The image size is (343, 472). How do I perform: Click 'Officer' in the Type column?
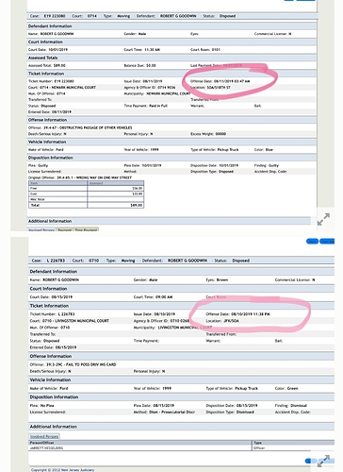(259, 447)
